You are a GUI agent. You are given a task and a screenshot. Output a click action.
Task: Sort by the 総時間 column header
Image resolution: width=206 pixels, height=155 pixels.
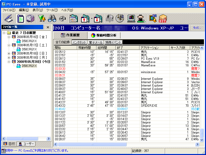click(106, 48)
